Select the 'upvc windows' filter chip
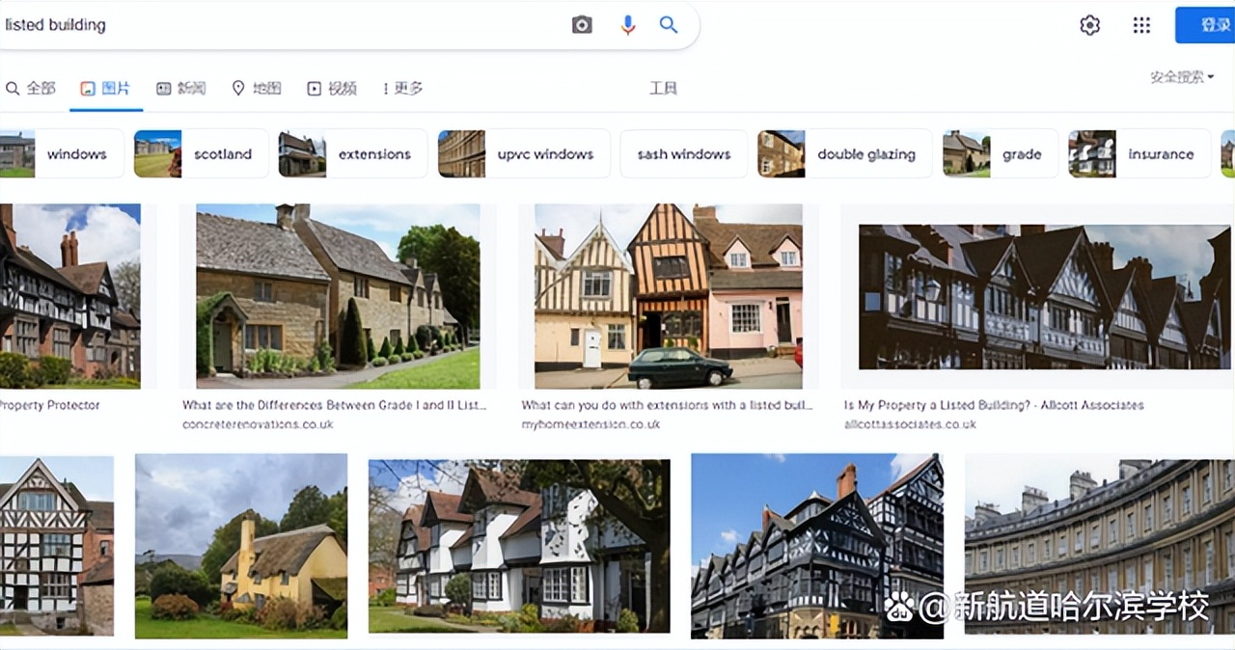Screen dimensions: 1235x650 (524, 154)
